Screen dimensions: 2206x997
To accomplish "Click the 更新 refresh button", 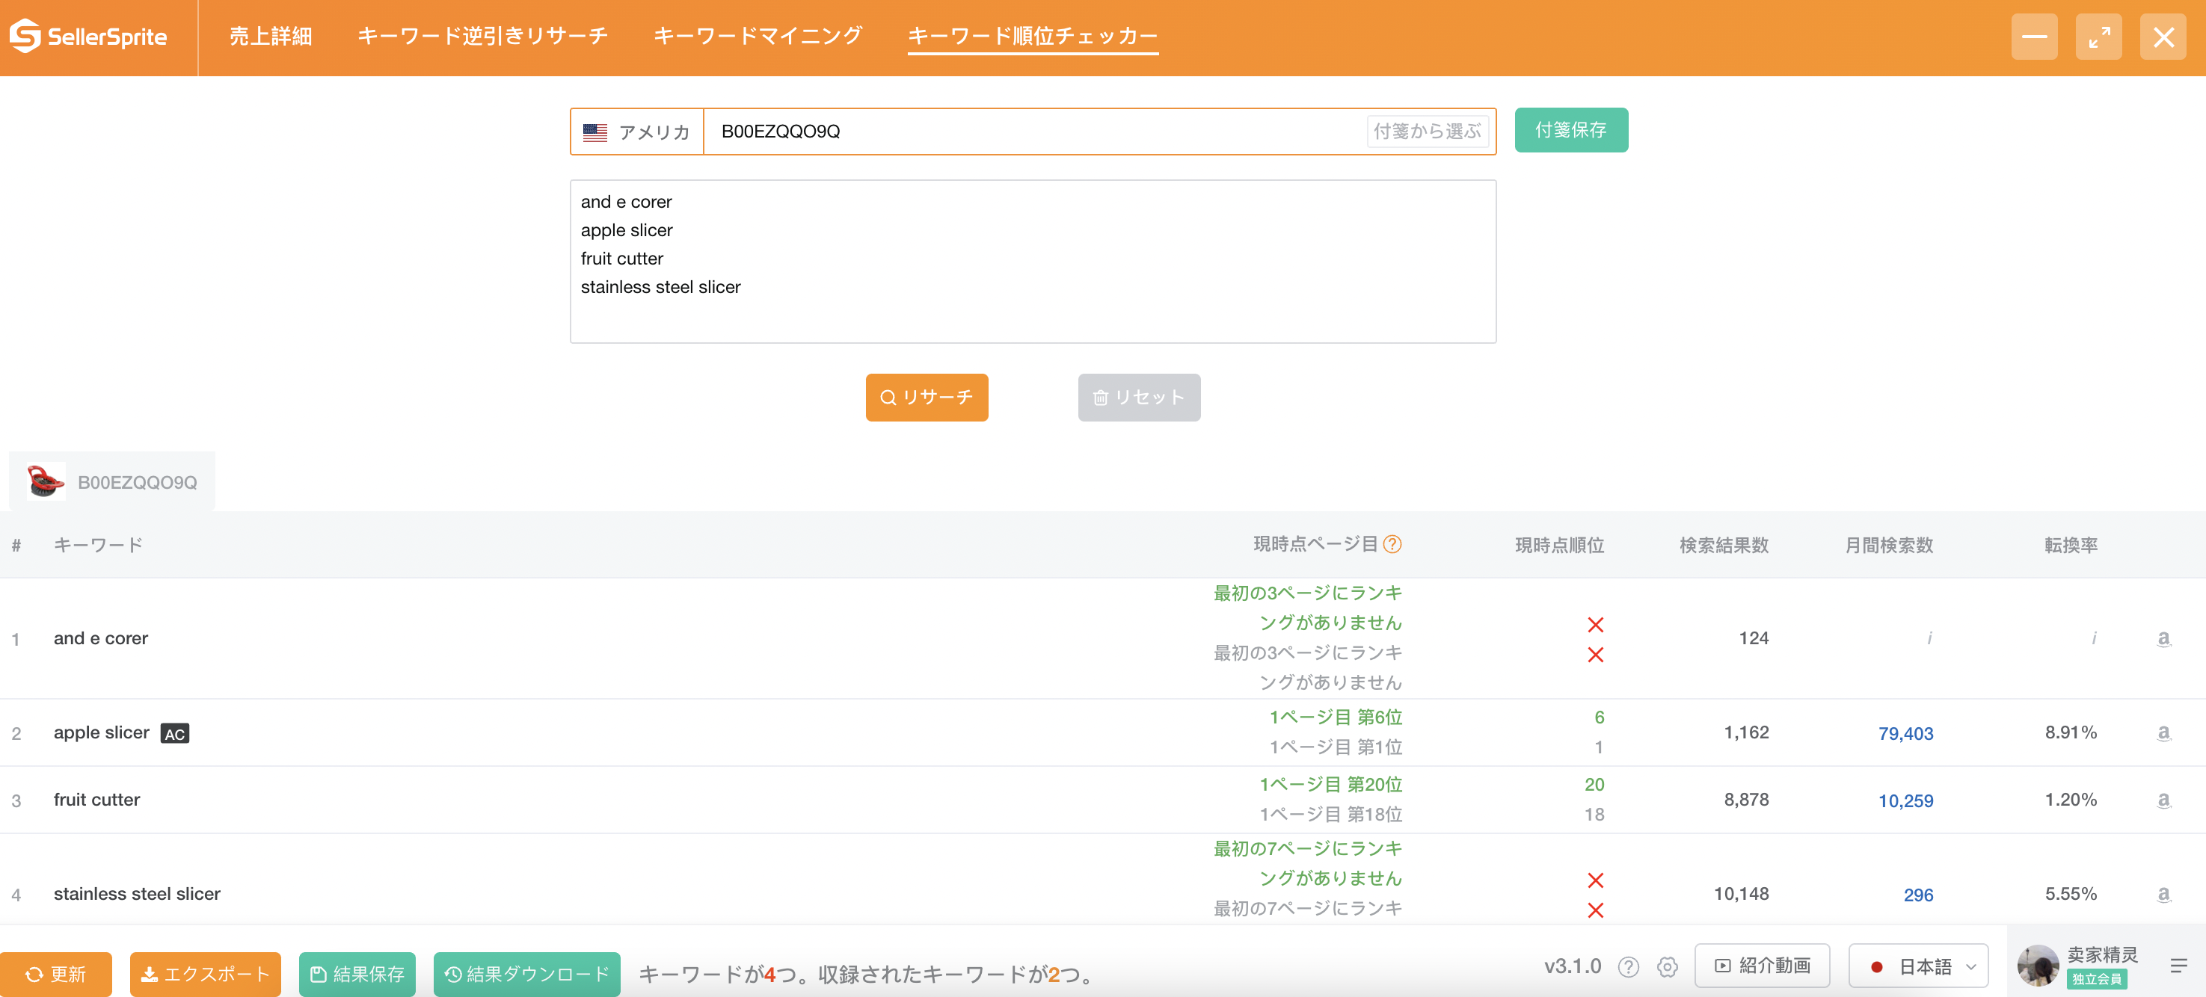I will pyautogui.click(x=55, y=974).
